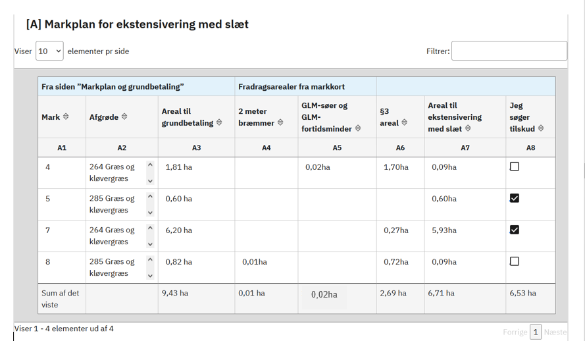Uncheck tilskud checkbox for mark 7

[x=515, y=230]
